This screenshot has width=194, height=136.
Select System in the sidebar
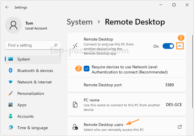point(24,59)
